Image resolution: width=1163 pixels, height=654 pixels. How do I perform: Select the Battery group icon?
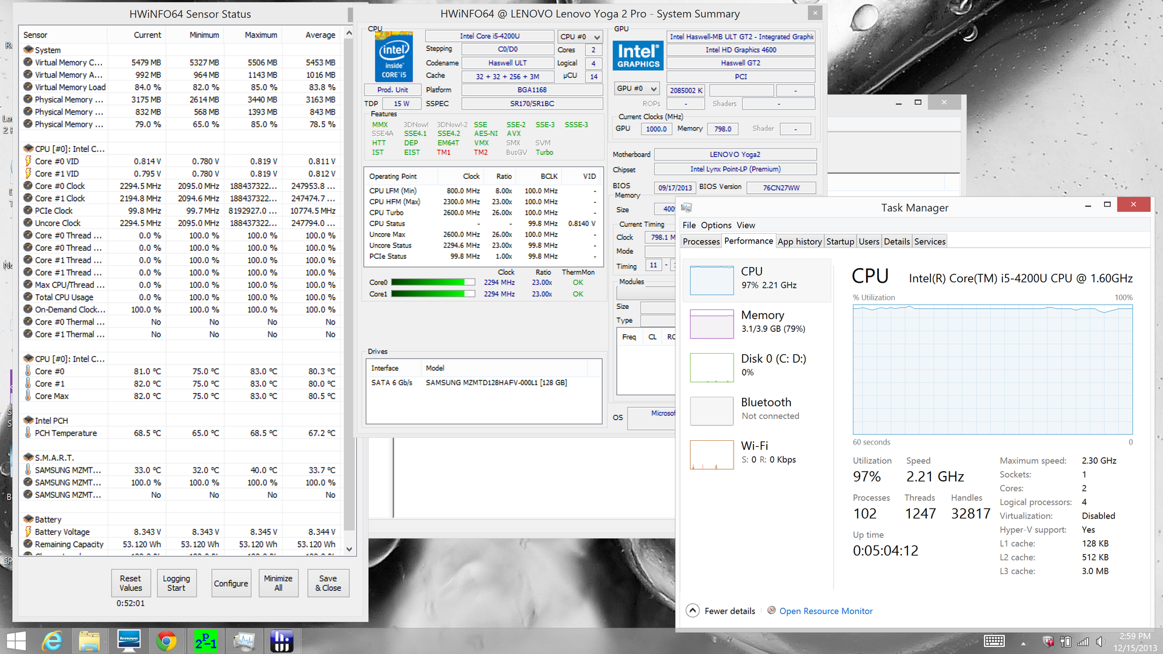pyautogui.click(x=28, y=519)
